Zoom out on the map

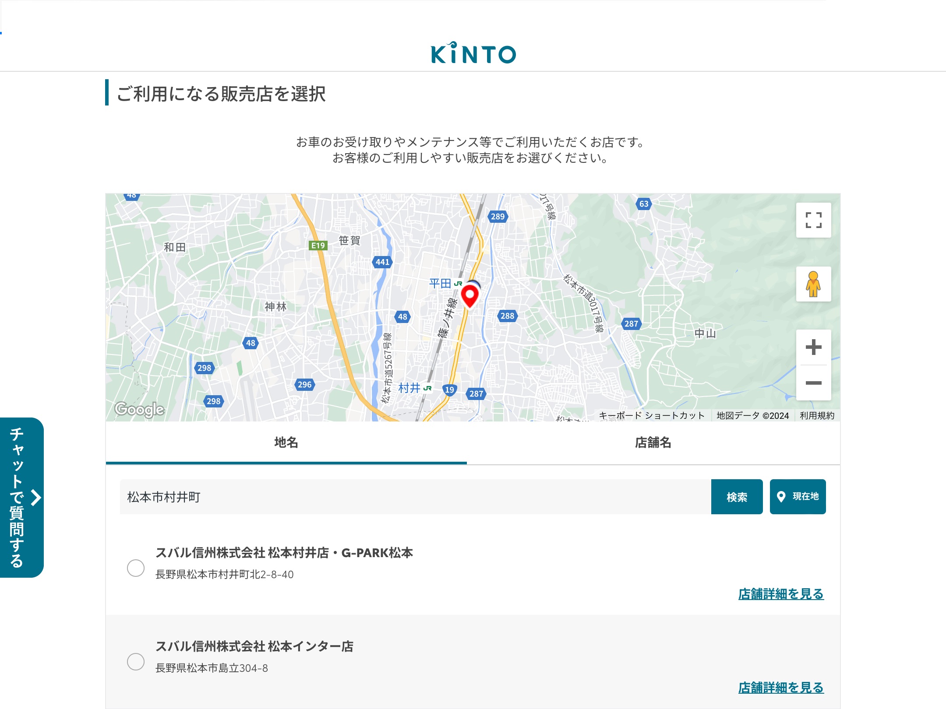[x=813, y=383]
